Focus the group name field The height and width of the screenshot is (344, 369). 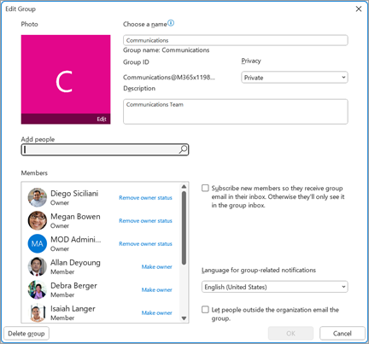pos(236,40)
